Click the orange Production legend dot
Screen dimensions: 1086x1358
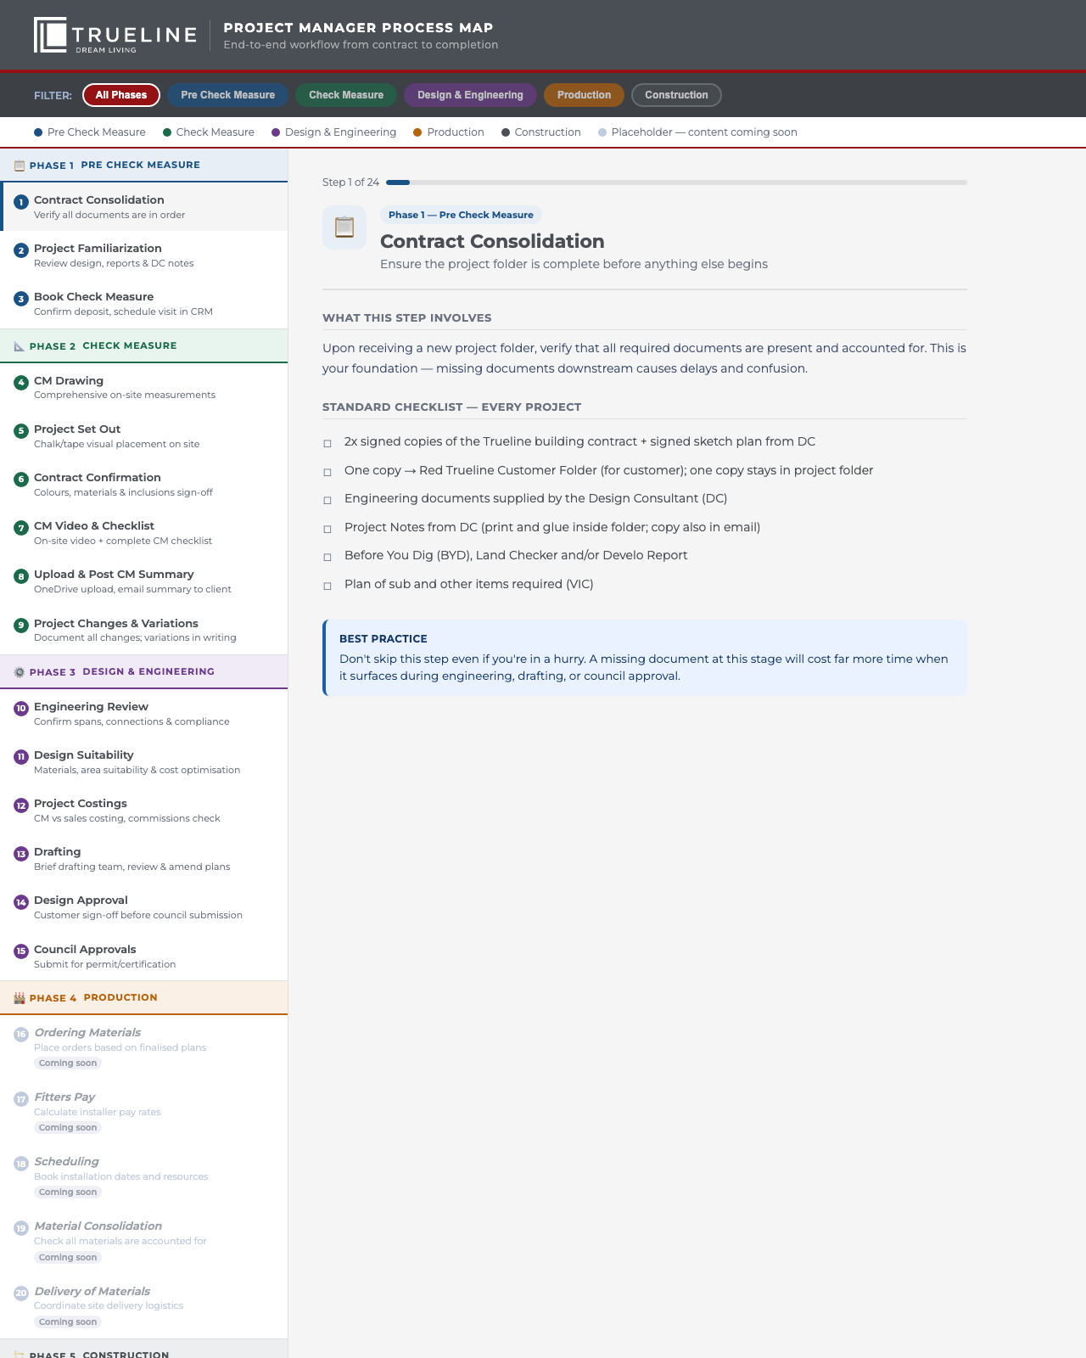(x=417, y=132)
